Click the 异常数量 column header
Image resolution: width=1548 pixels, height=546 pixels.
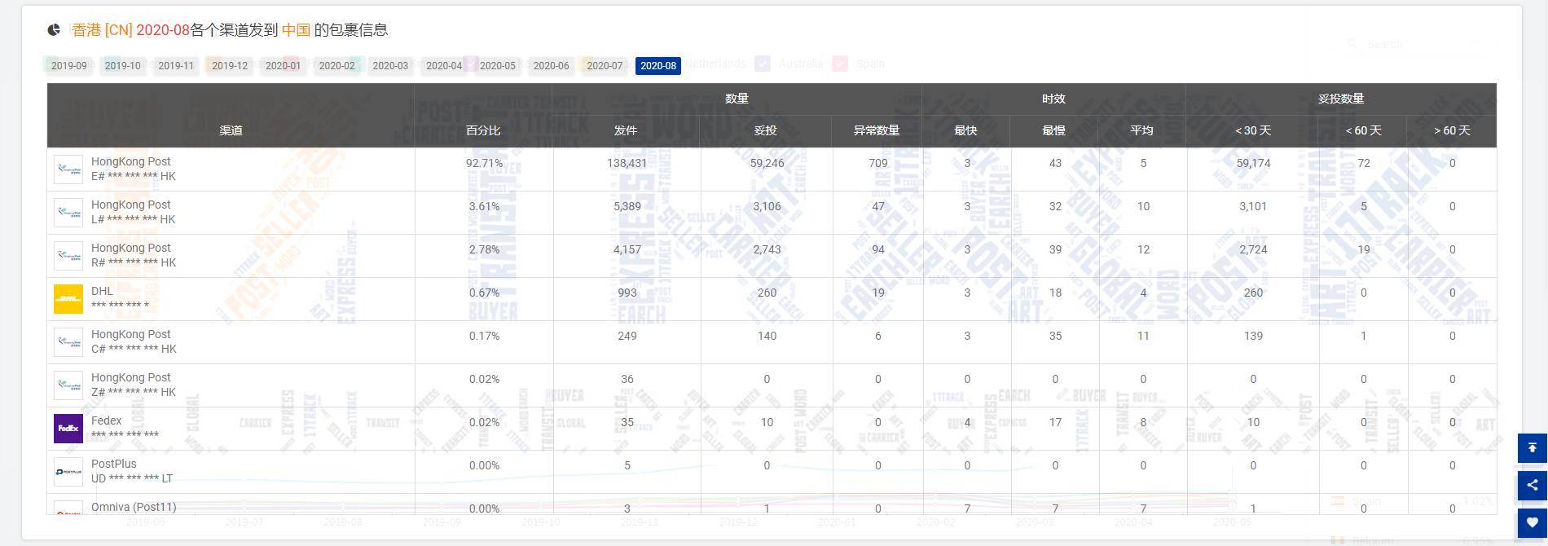[877, 130]
